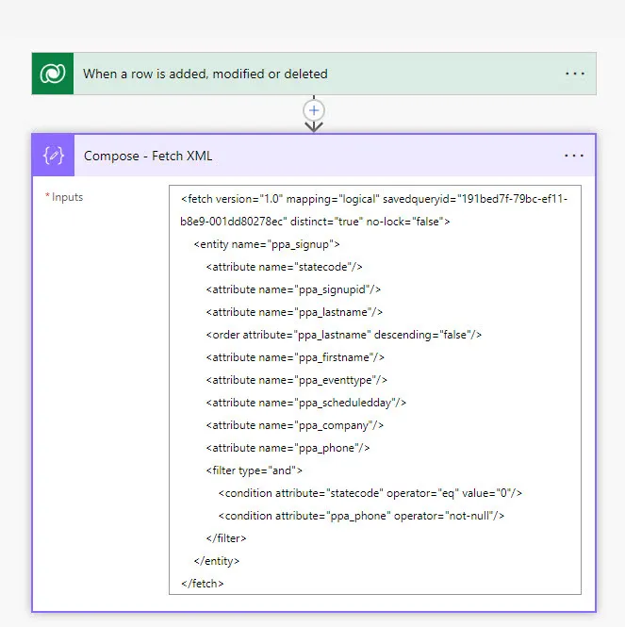Click the attribute name="ppa_scheduledday" line
Viewport: 625px width, 627px height.
tap(306, 403)
